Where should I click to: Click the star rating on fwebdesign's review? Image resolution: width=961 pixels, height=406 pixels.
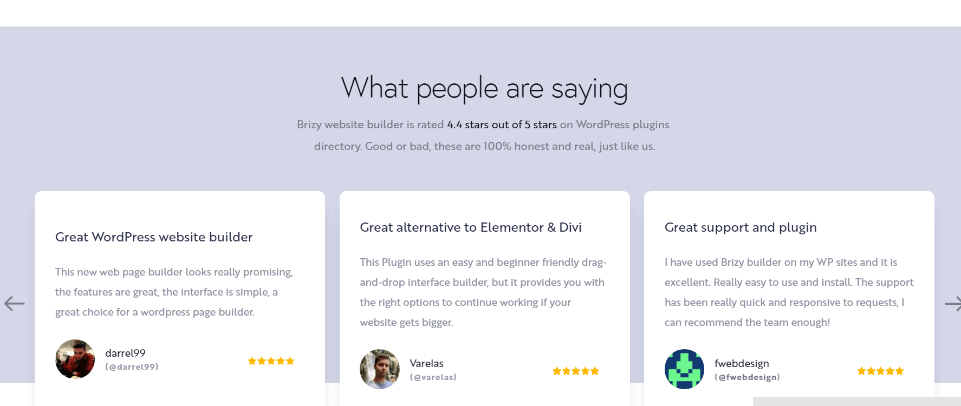click(x=880, y=370)
